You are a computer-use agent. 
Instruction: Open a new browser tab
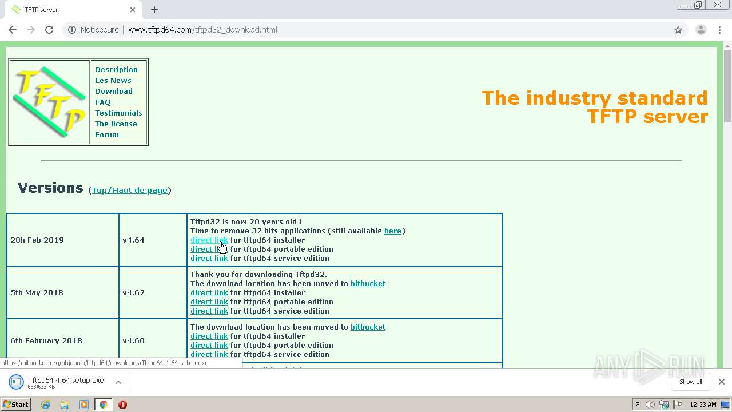tap(154, 10)
